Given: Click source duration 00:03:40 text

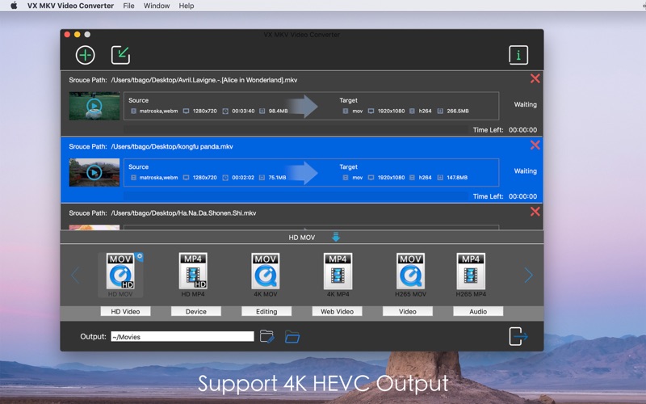Looking at the screenshot, I should [x=243, y=111].
